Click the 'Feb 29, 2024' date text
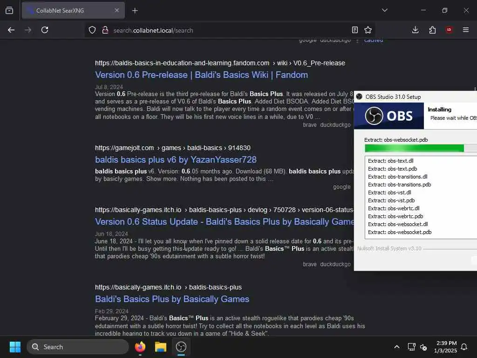Image resolution: width=477 pixels, height=358 pixels. pos(112,311)
